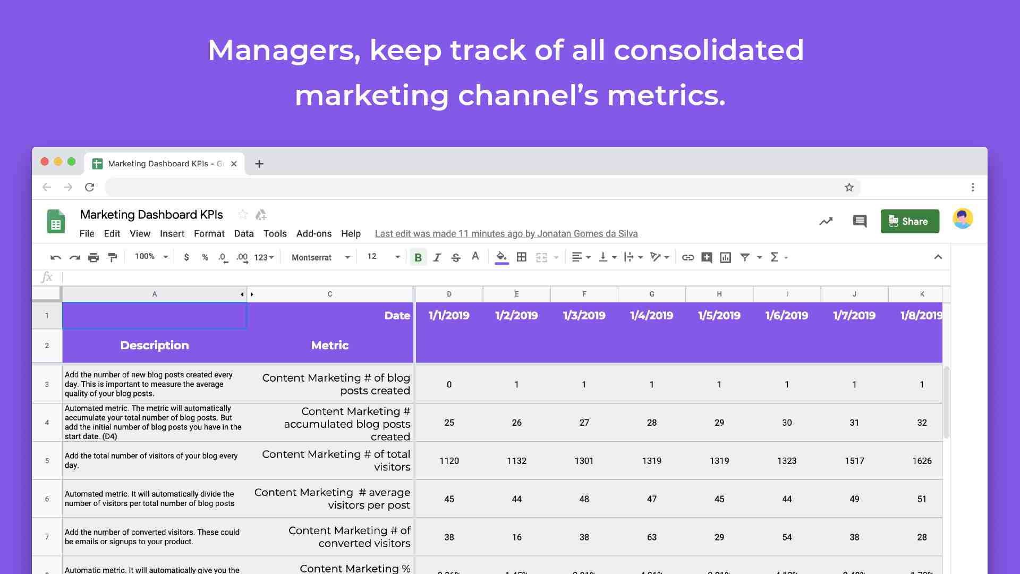Select the Paint format tool
Image resolution: width=1020 pixels, height=574 pixels.
[x=112, y=257]
